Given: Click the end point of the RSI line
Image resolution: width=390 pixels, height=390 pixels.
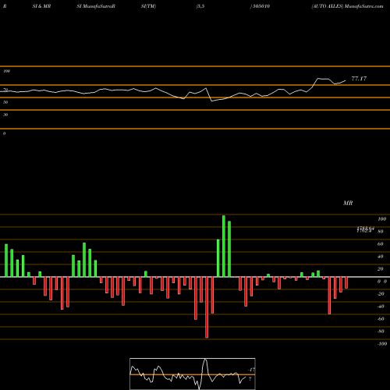Looking at the screenshot, I should point(346,80).
